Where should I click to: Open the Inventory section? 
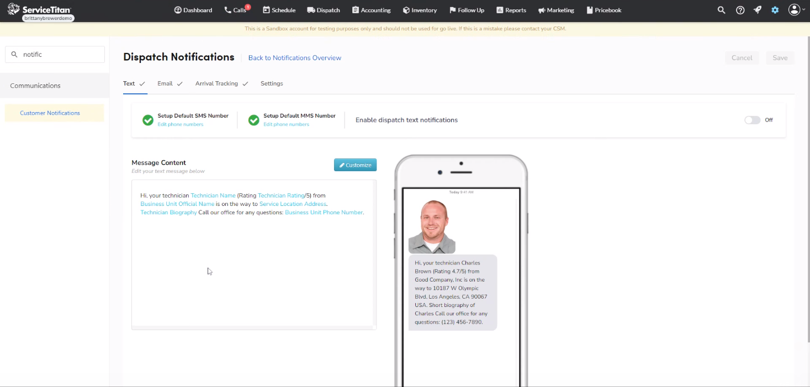pos(420,10)
